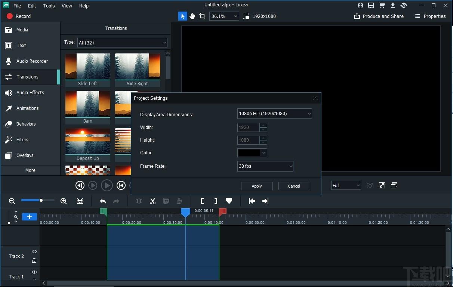Image resolution: width=453 pixels, height=287 pixels.
Task: Fit timeline to window
Action: [80, 201]
